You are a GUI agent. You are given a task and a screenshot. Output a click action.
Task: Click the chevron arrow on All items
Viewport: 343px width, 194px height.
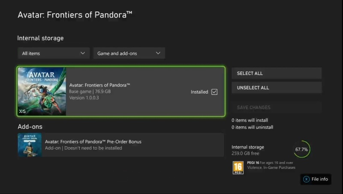(83, 53)
